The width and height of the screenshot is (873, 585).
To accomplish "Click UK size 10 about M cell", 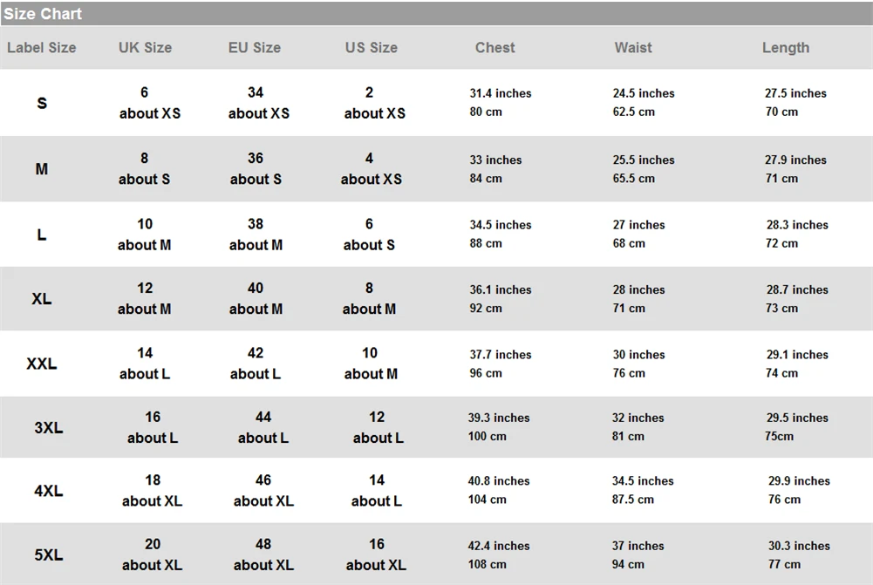I will click(x=144, y=235).
